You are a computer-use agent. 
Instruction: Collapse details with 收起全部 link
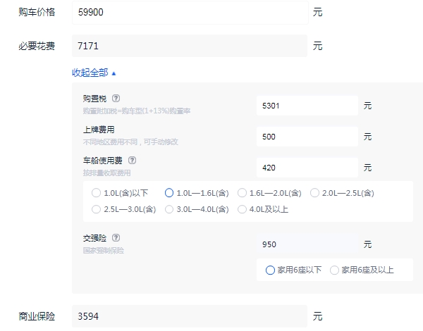(x=94, y=73)
